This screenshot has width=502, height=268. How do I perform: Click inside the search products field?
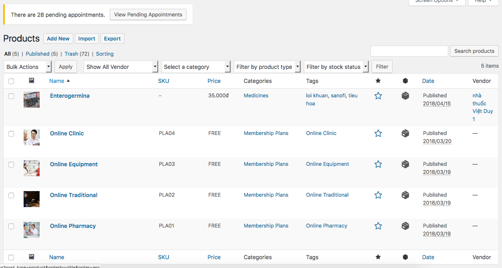(x=409, y=51)
